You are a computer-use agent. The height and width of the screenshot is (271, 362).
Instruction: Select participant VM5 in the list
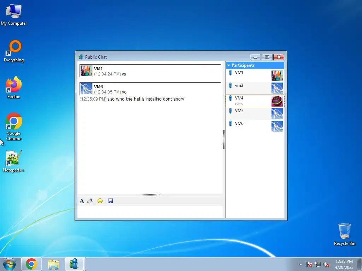tap(255, 113)
